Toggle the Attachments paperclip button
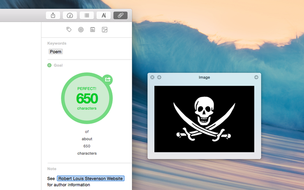Viewport: 304px width, 190px height. pyautogui.click(x=120, y=15)
